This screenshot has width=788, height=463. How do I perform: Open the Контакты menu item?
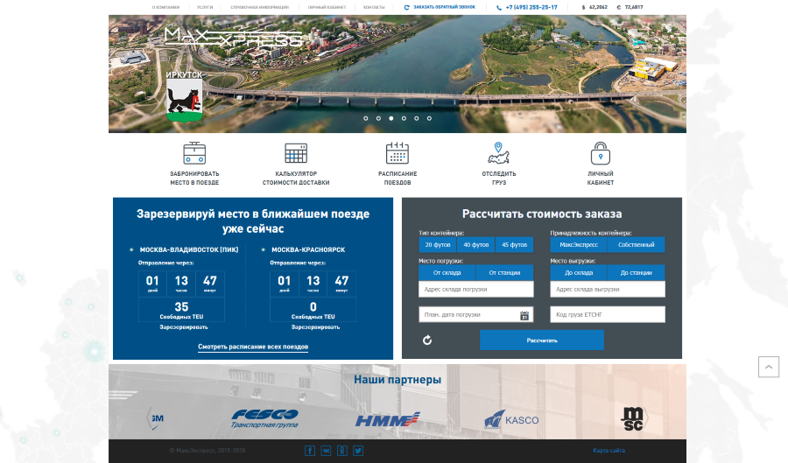tap(374, 7)
